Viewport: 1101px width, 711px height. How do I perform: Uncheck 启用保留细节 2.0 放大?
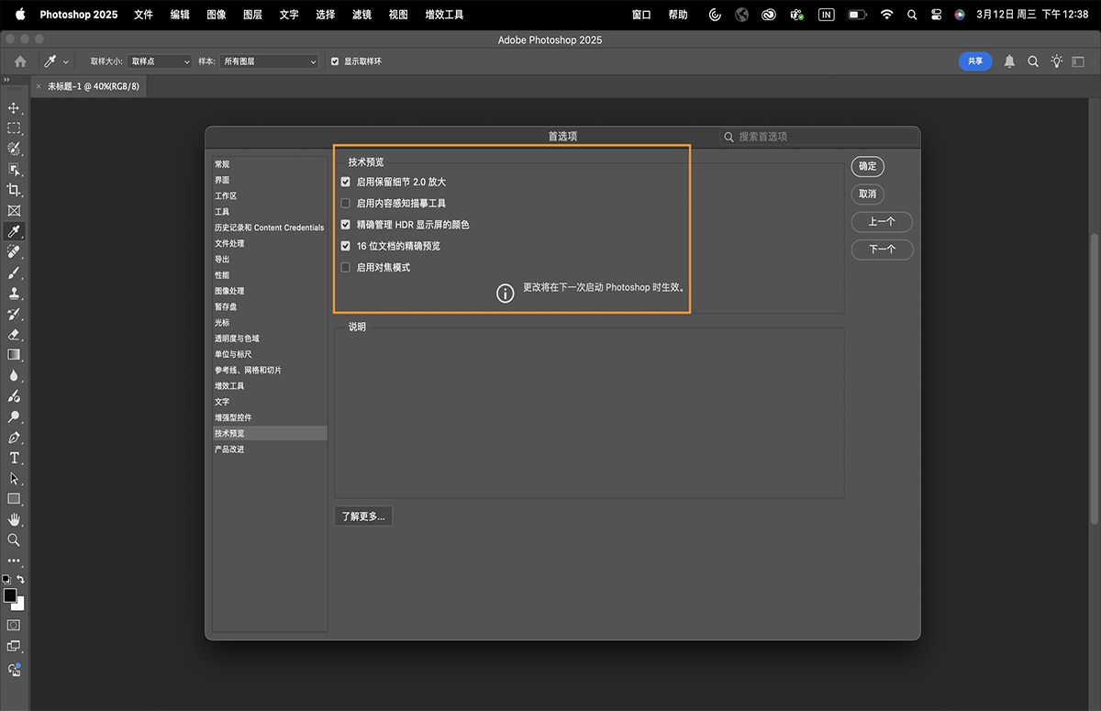[345, 182]
